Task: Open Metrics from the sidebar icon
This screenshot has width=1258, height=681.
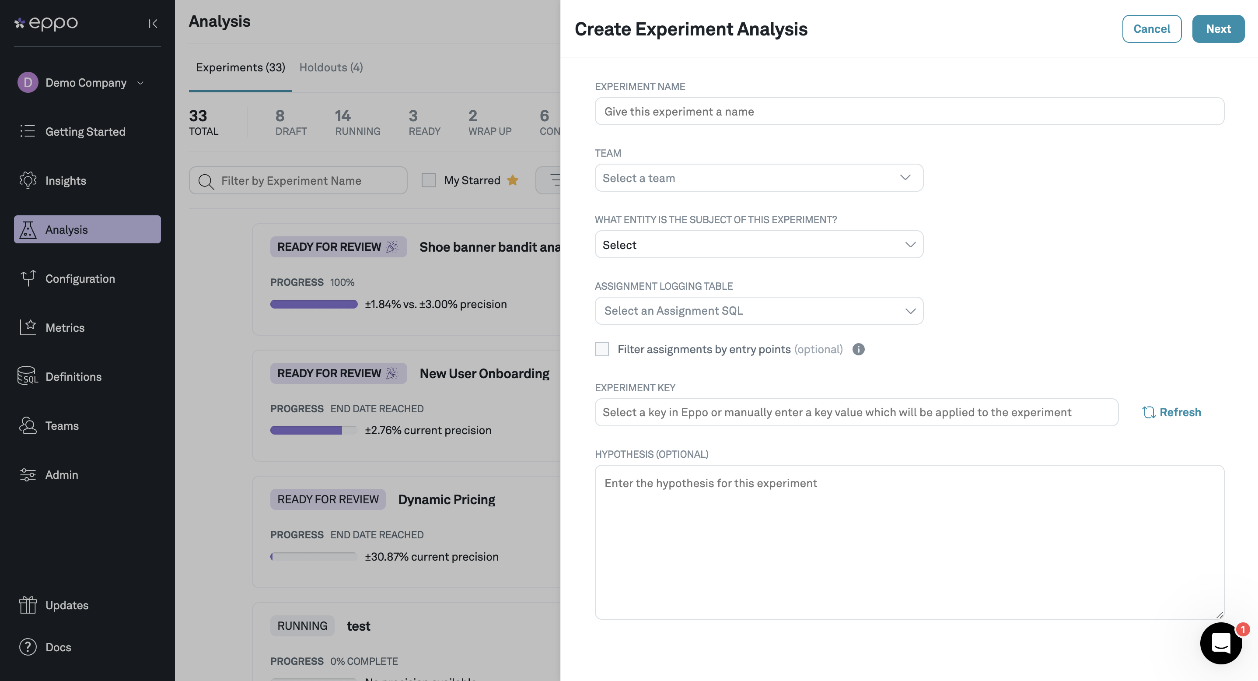Action: coord(28,327)
